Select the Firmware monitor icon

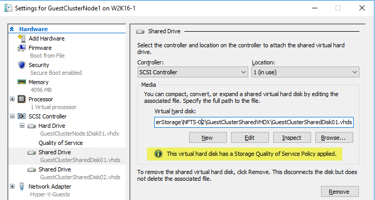[22, 48]
